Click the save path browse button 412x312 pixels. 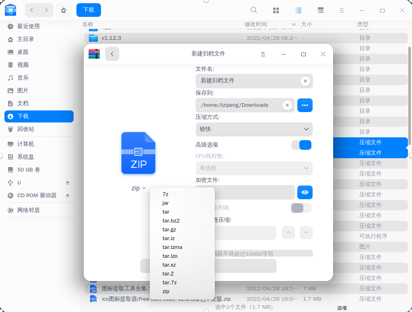pos(305,105)
